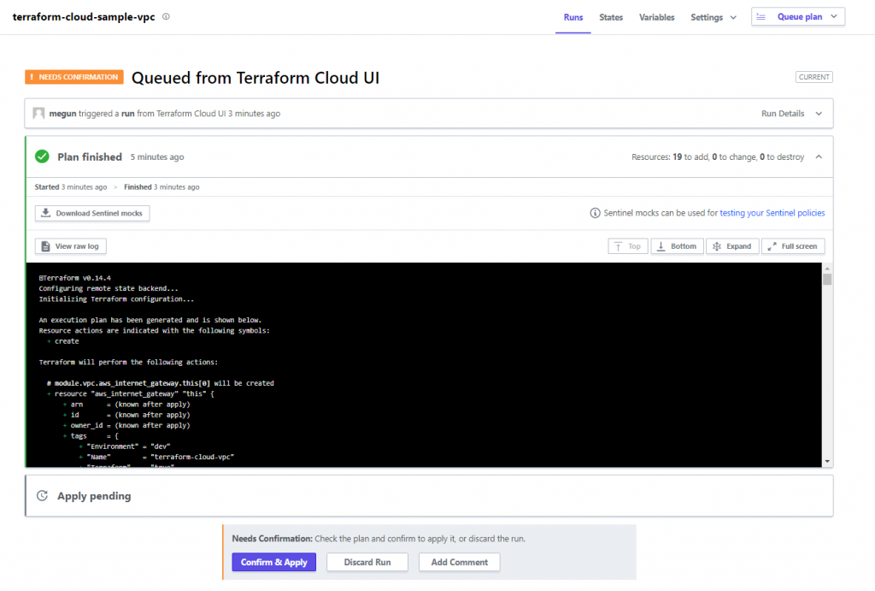This screenshot has height=591, width=875.
Task: Click the document icon on View raw log
Action: click(46, 246)
